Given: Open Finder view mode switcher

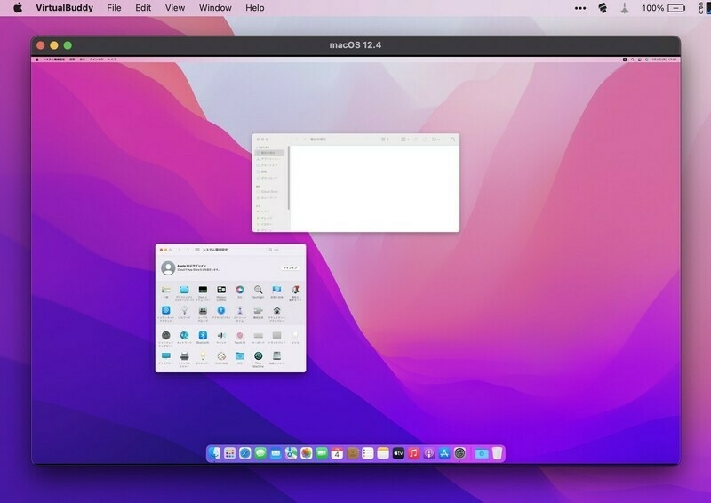Looking at the screenshot, I should pos(383,140).
